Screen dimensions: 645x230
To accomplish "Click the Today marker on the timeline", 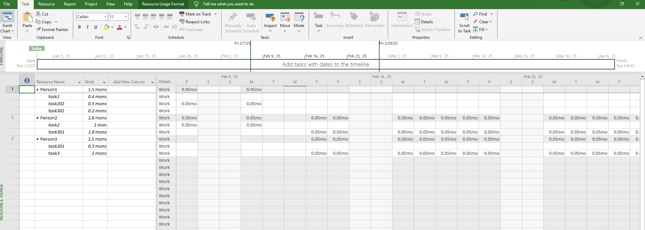I will coord(36,49).
